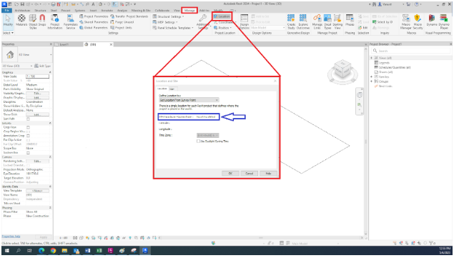Enable Use Daylight Saving Time checkbox
Screen dimensions: 454x258
[x=198, y=142]
